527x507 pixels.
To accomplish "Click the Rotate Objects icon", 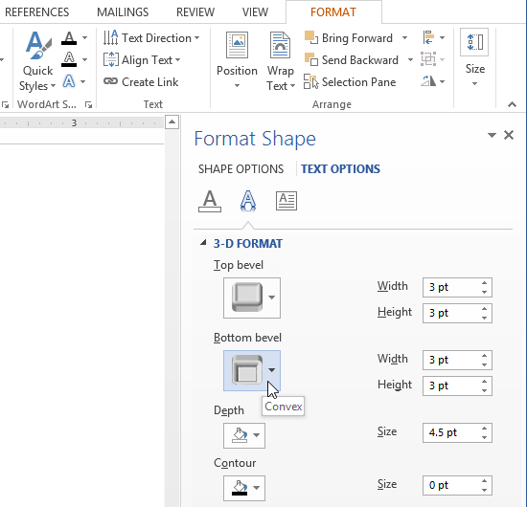I will (x=428, y=81).
